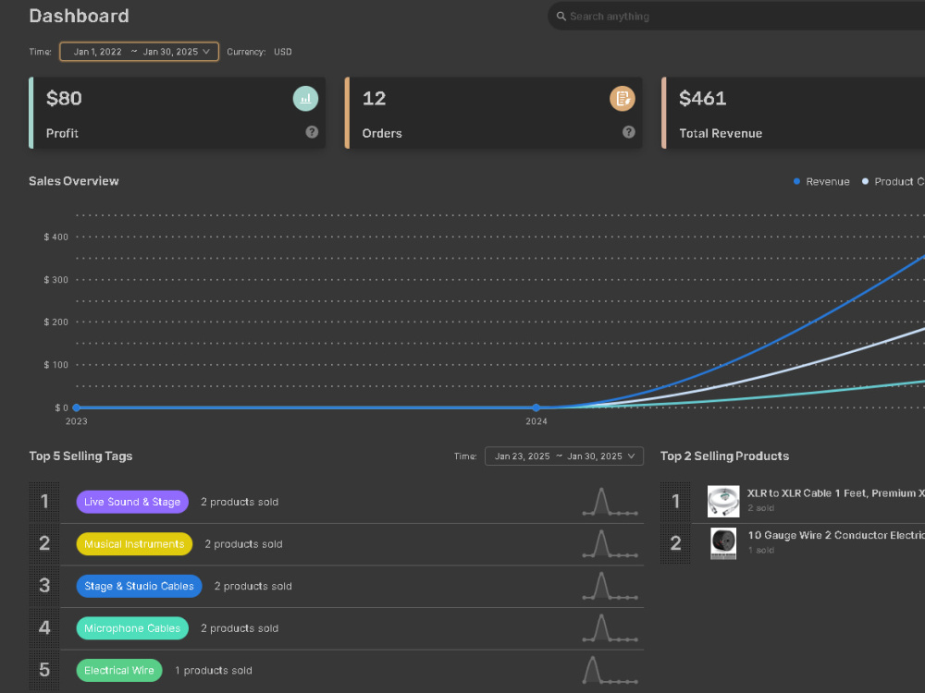This screenshot has width=925, height=693.
Task: Click "2 products sold" beside Live Sound & Stage
Action: [240, 502]
